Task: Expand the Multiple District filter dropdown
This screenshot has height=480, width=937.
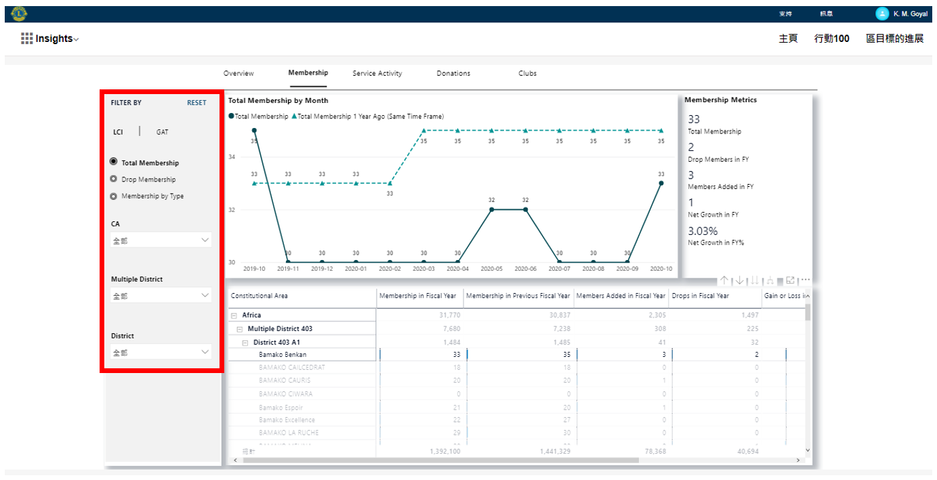Action: tap(161, 296)
